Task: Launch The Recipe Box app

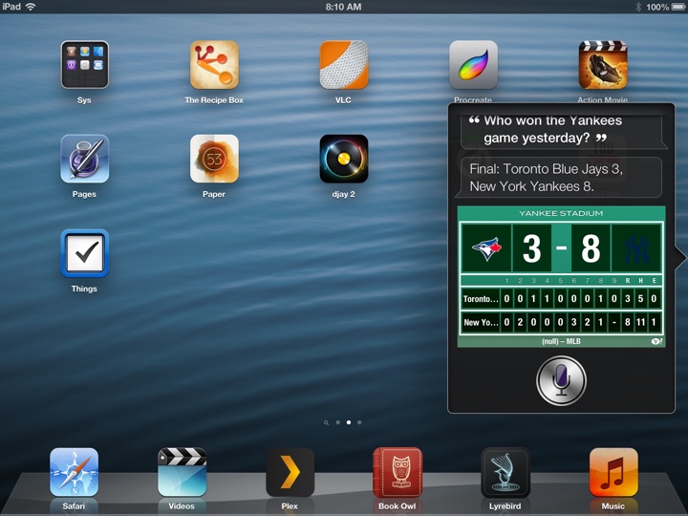Action: click(214, 65)
